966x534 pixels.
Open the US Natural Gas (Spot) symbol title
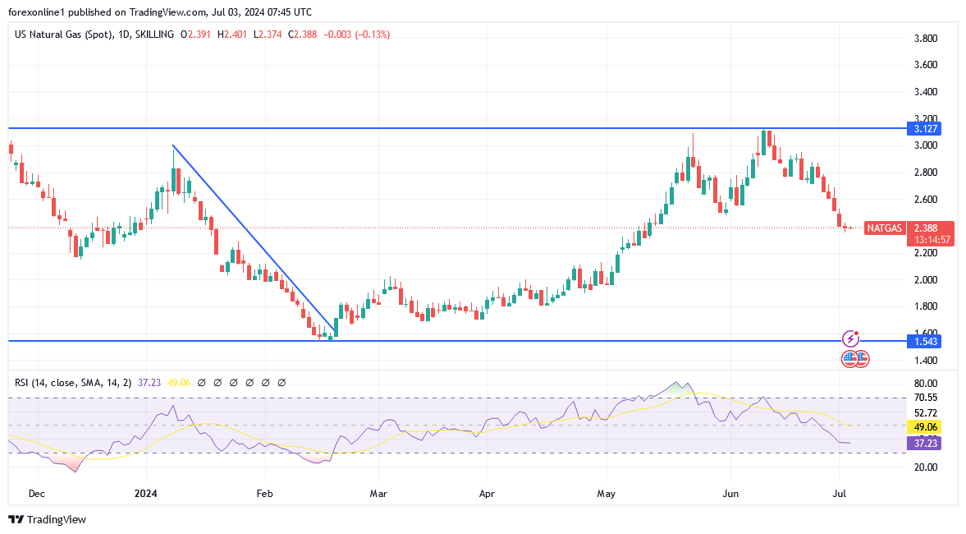(x=94, y=35)
